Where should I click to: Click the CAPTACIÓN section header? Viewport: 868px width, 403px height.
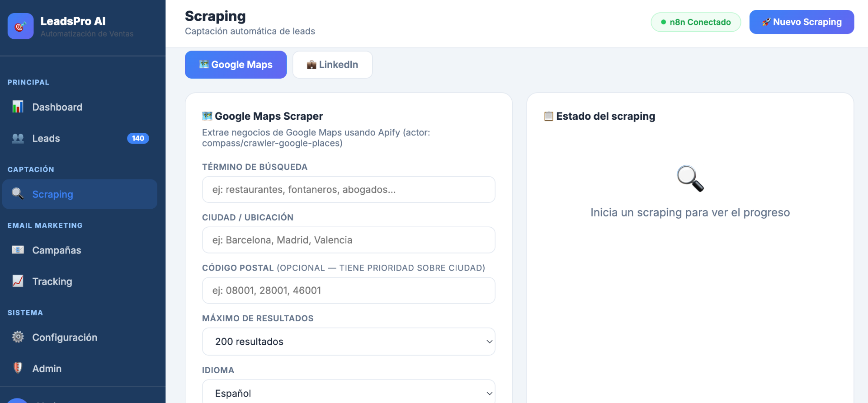point(31,169)
